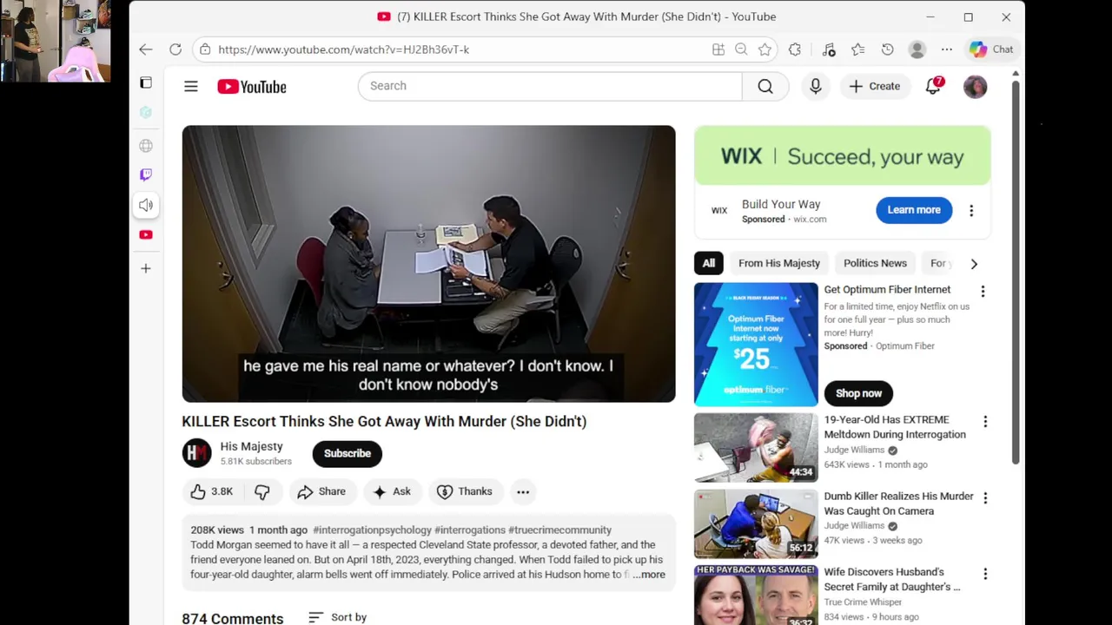Focus the YouTube search field

[550, 86]
